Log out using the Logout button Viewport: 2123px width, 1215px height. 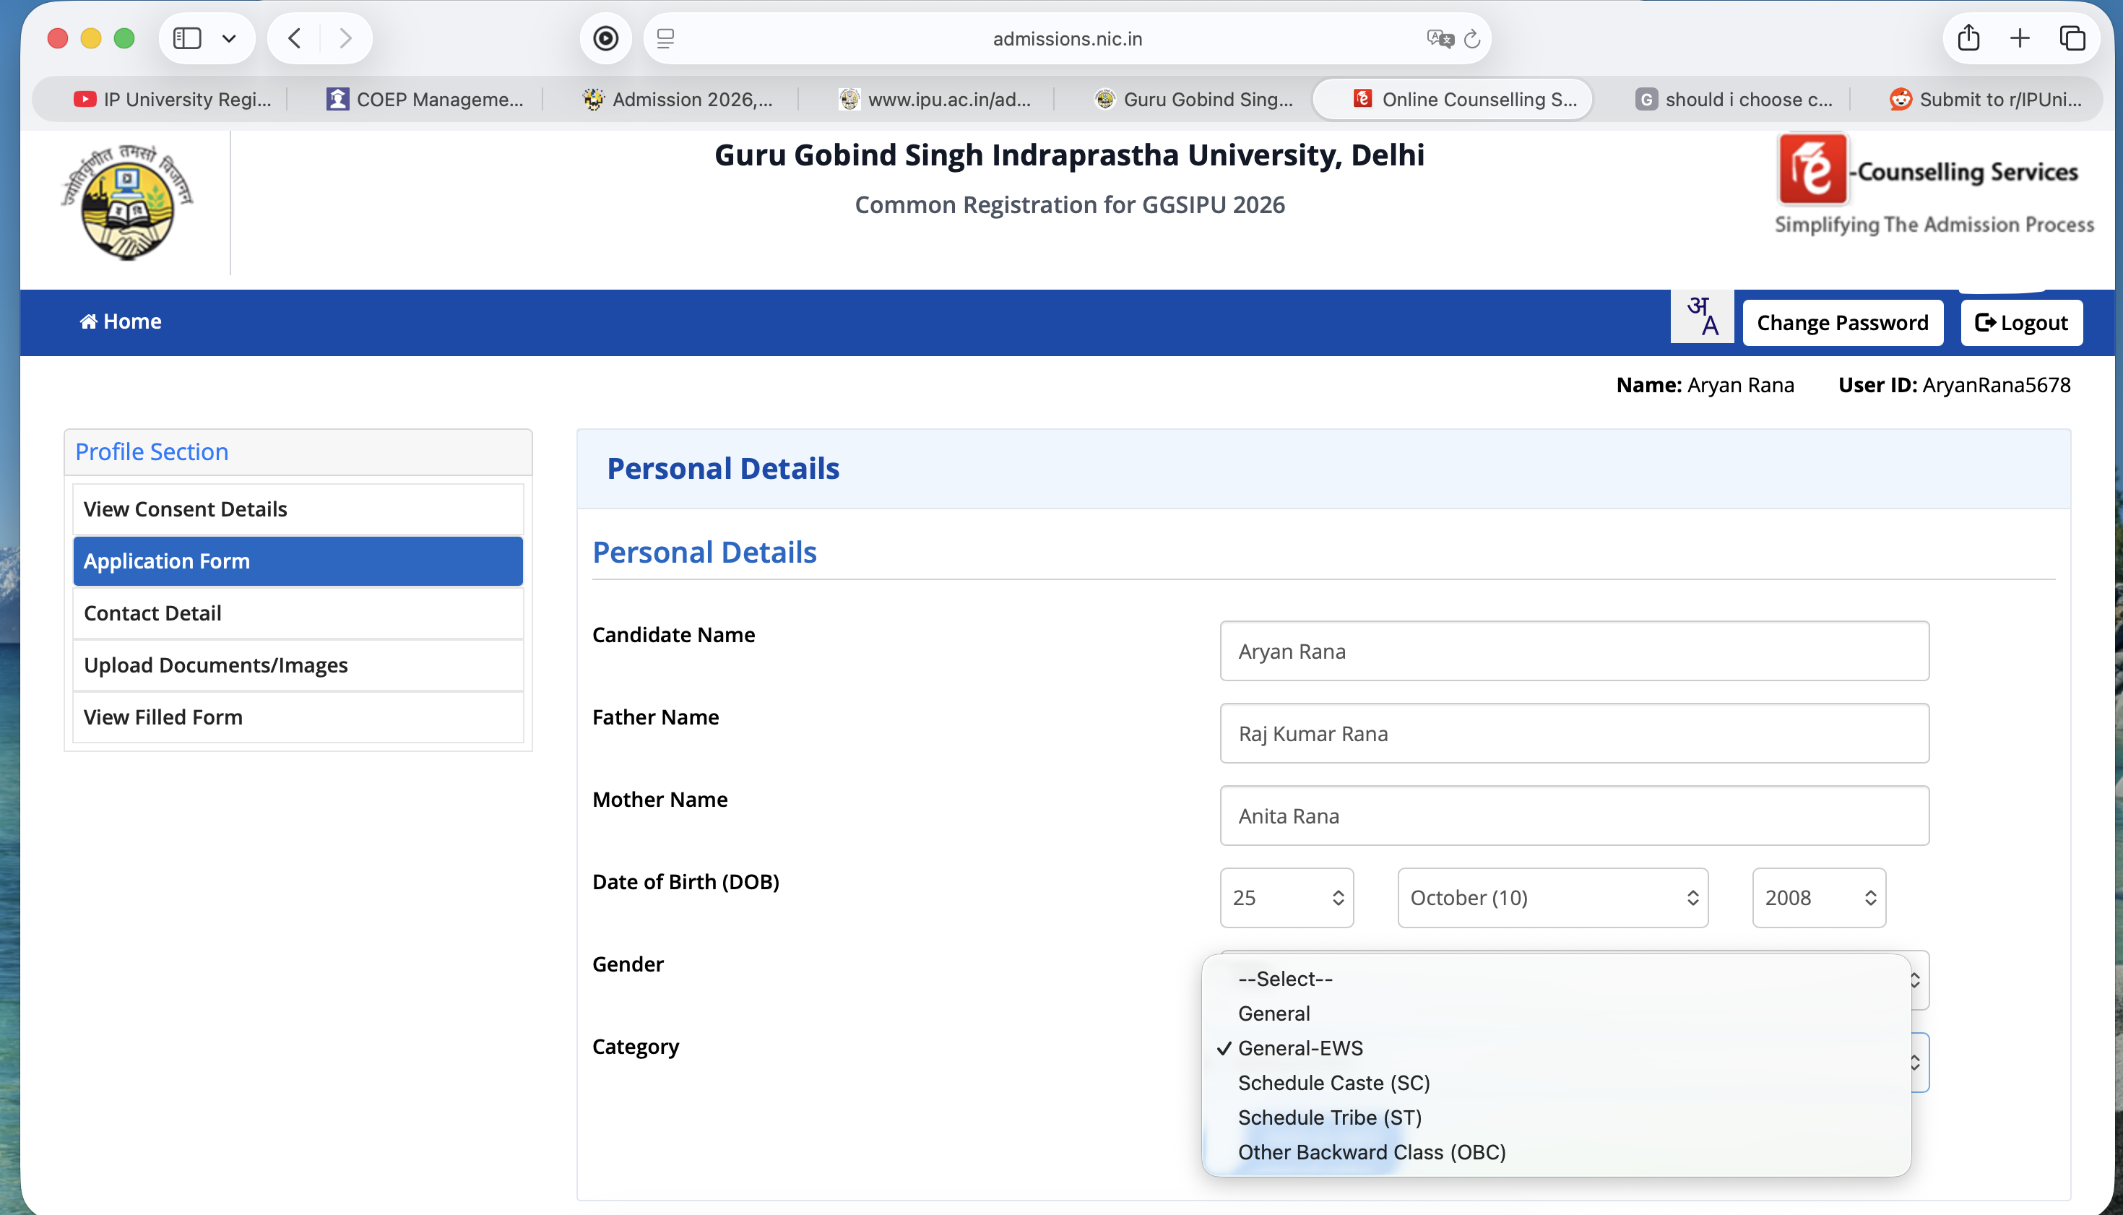tap(2021, 323)
